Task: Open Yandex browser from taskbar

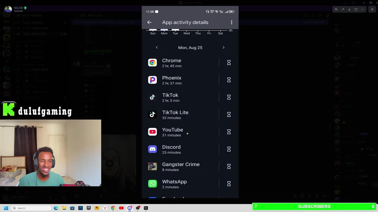Action: point(105,208)
